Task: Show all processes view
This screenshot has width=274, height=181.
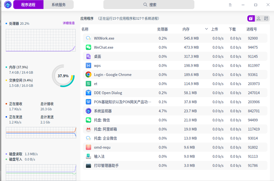Action: tap(266, 18)
